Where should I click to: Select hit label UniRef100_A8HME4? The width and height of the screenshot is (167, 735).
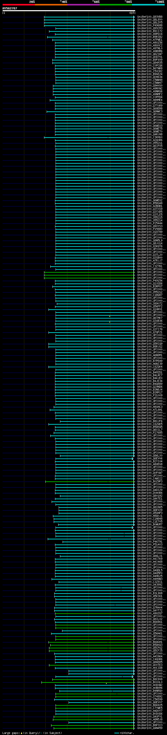[x=150, y=100]
